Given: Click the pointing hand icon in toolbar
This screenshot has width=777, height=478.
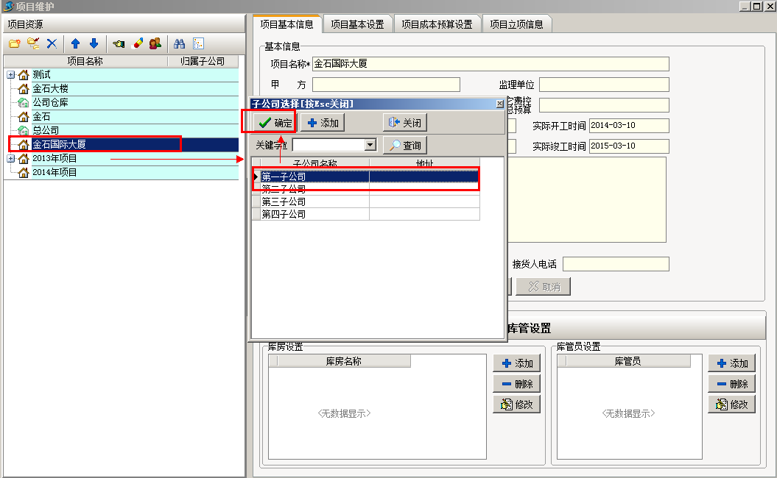Looking at the screenshot, I should [119, 43].
